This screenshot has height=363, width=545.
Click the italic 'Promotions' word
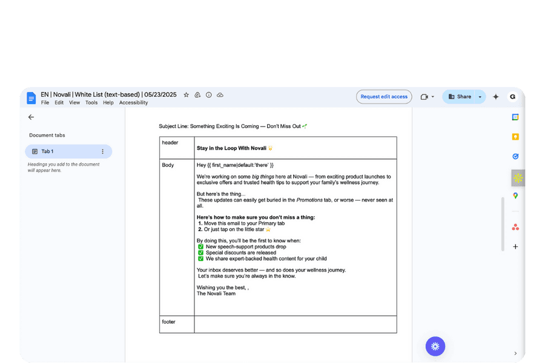309,200
